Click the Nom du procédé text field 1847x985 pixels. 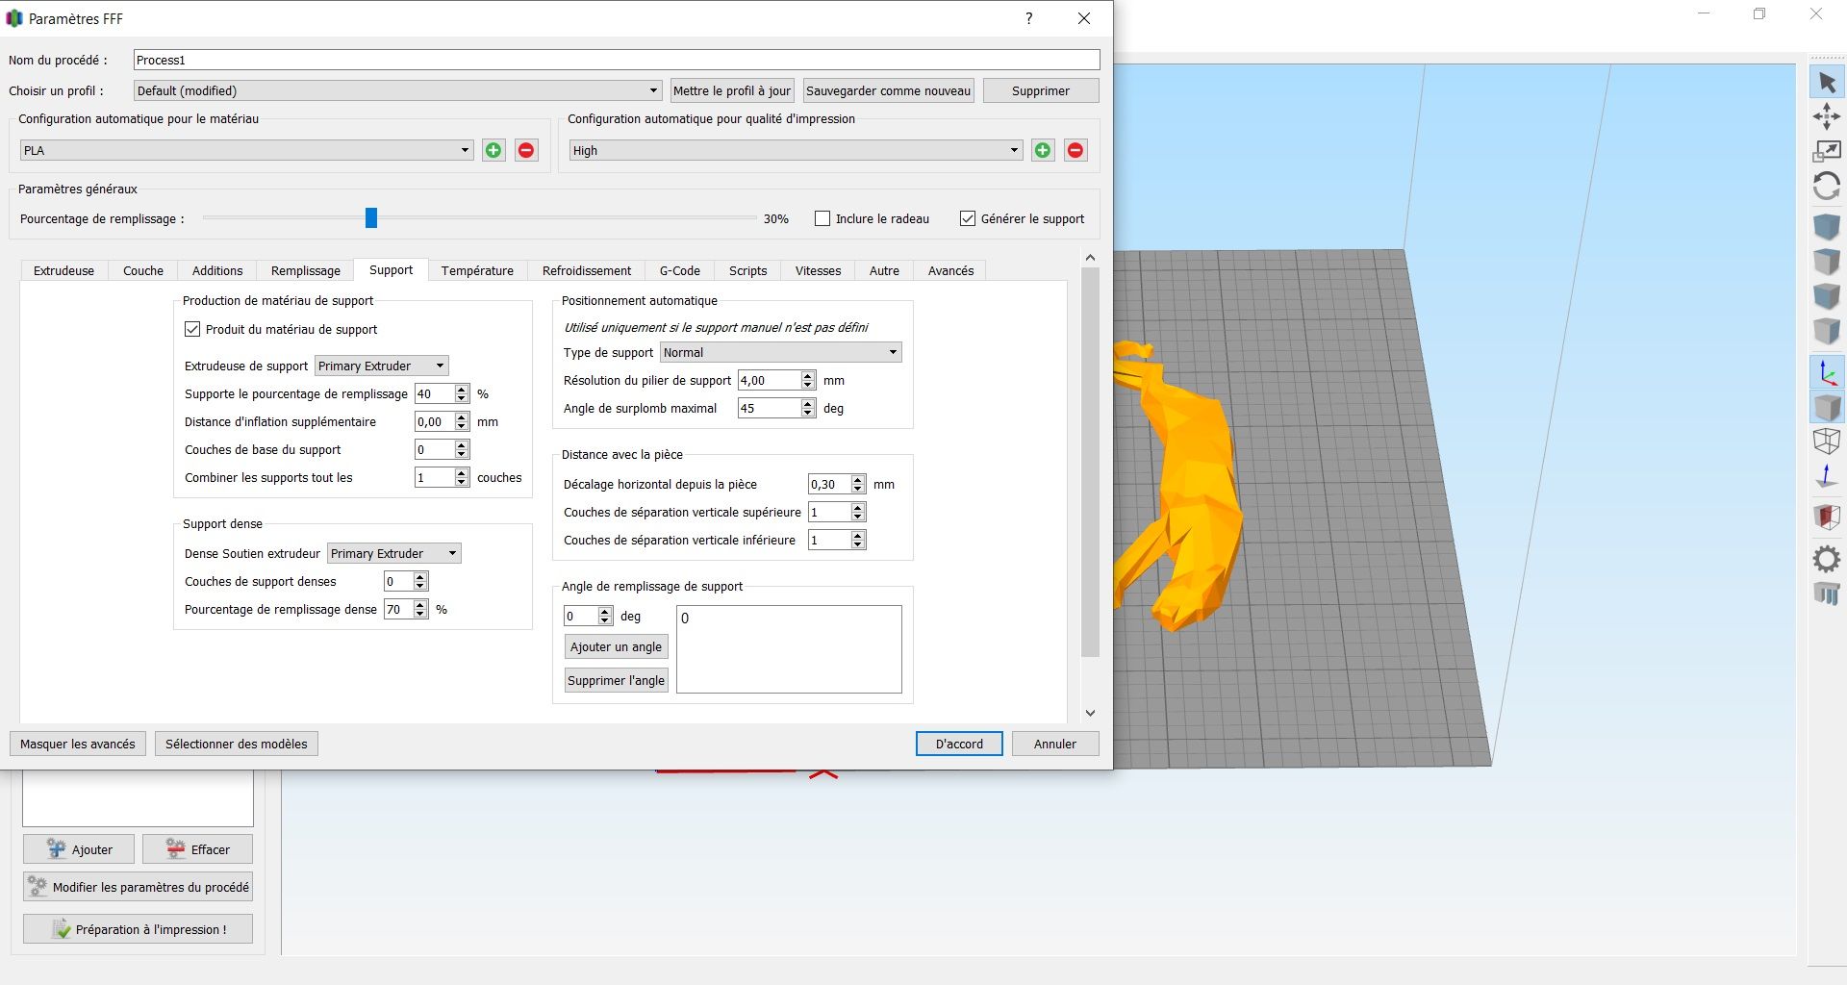coord(617,60)
